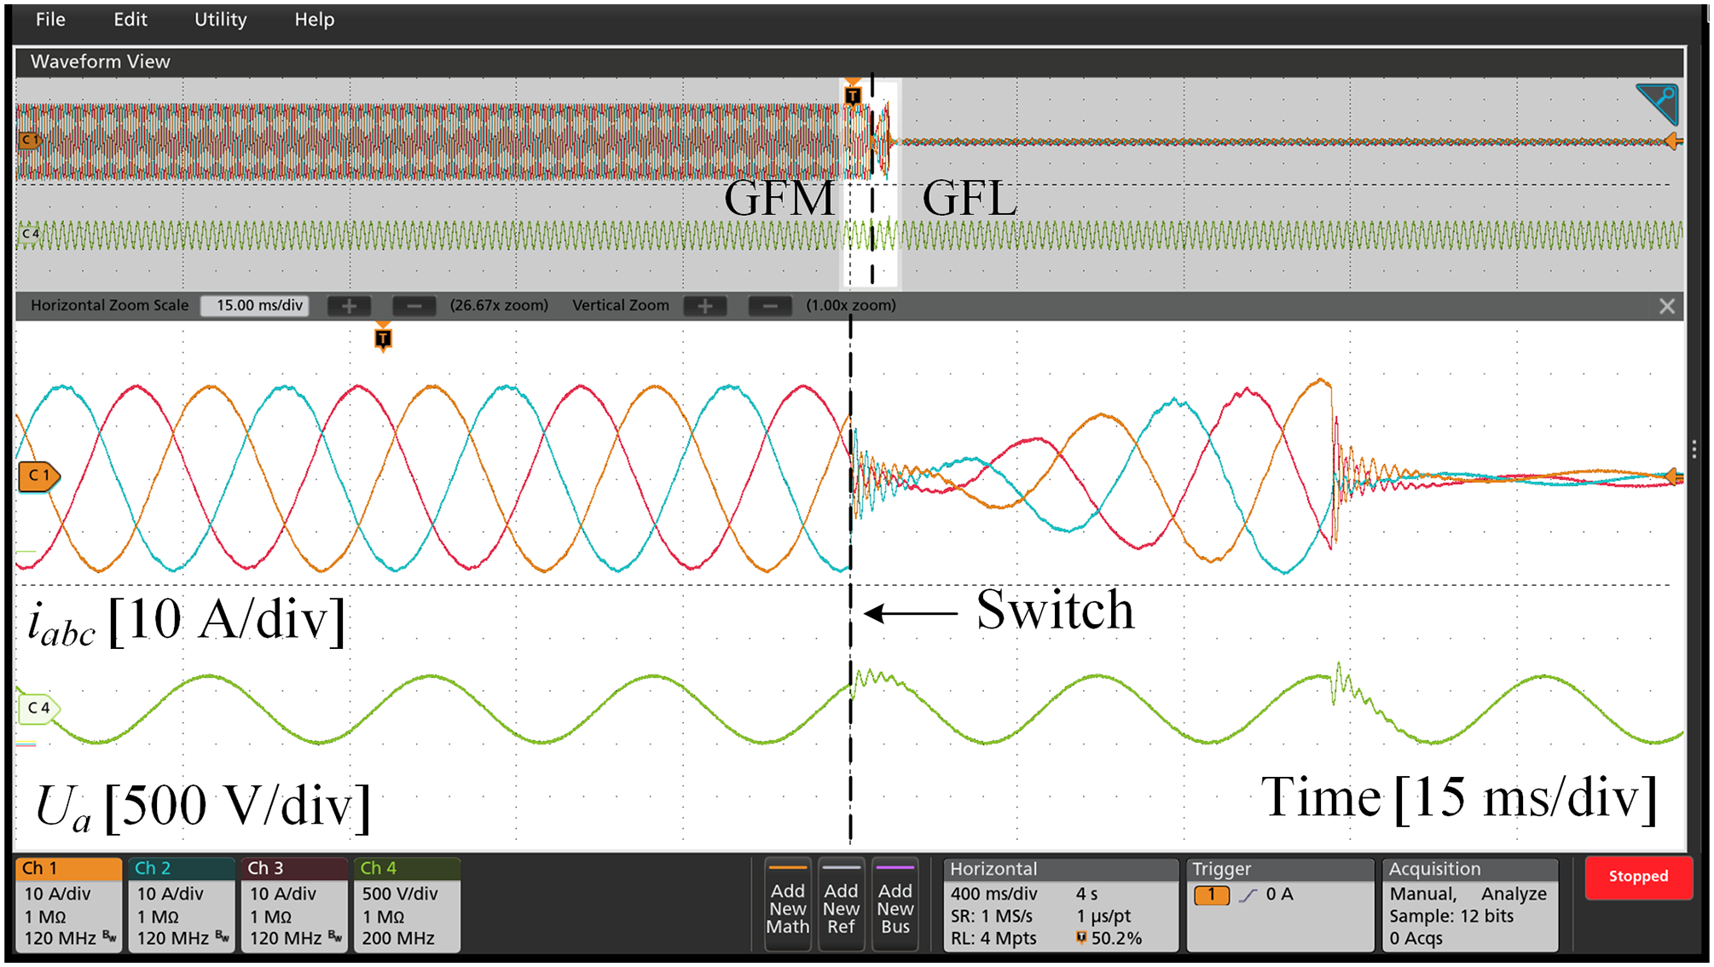Click the trigger T marker in overview
The height and width of the screenshot is (967, 1714).
[853, 95]
